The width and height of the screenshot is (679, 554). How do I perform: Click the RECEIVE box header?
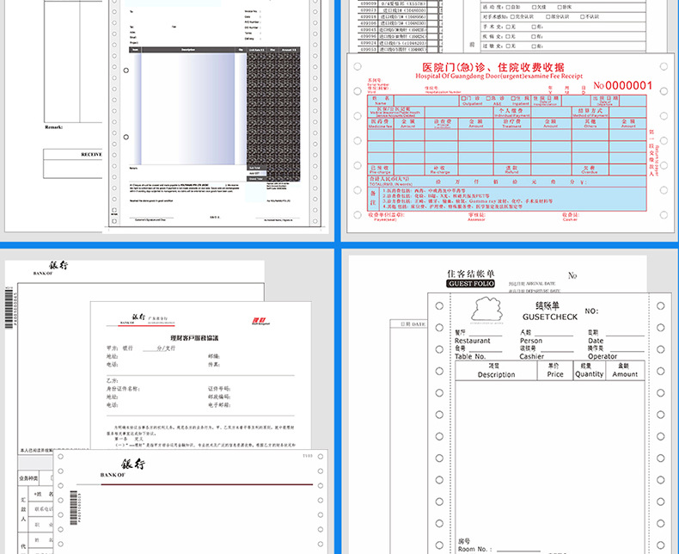point(91,154)
